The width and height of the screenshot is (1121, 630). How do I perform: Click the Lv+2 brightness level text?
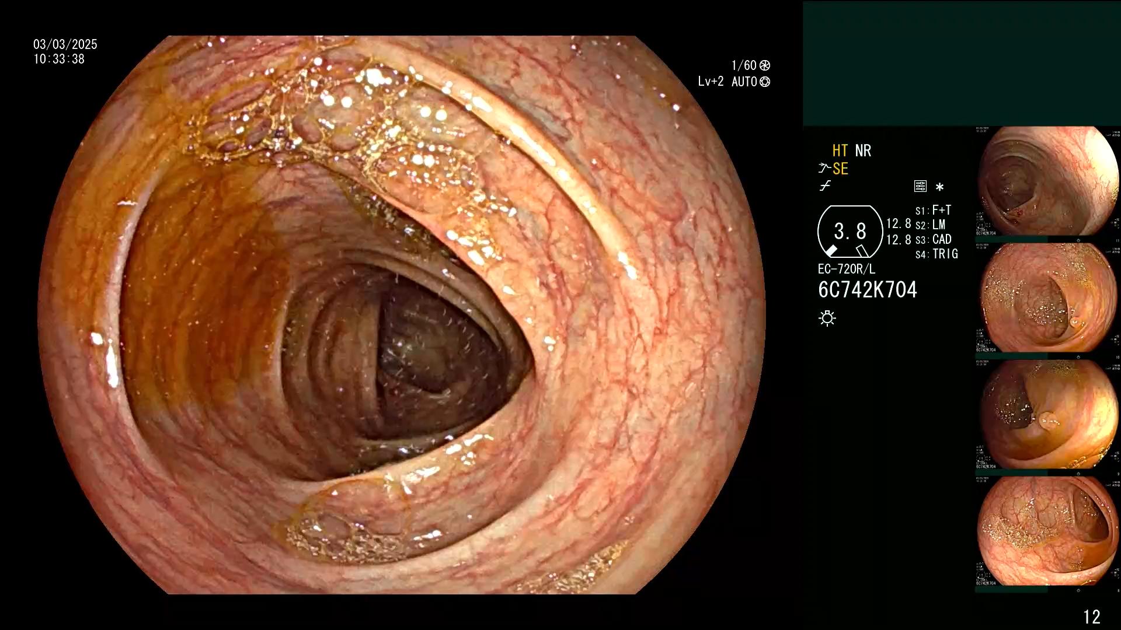coord(711,82)
